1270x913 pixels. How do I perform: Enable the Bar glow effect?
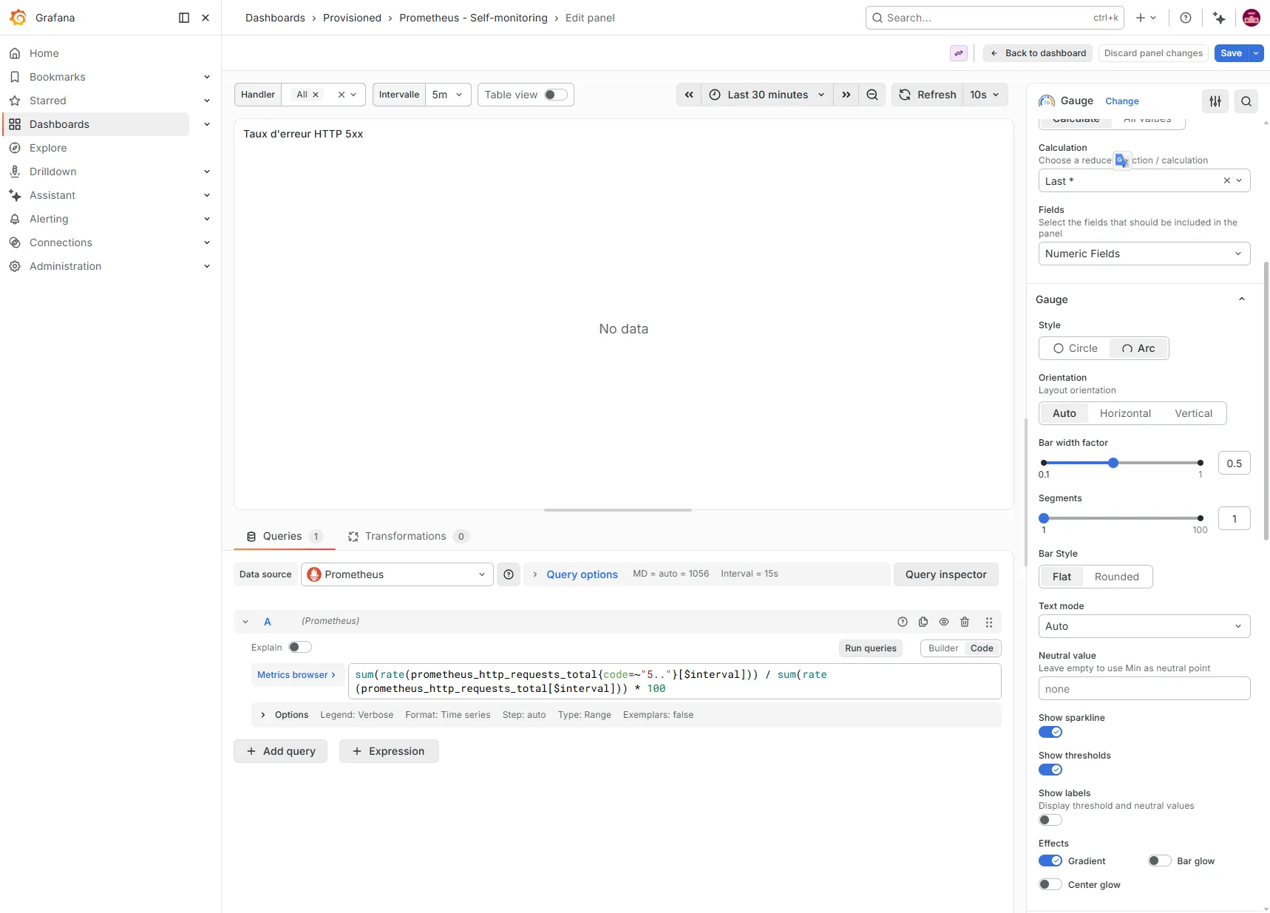(1160, 861)
